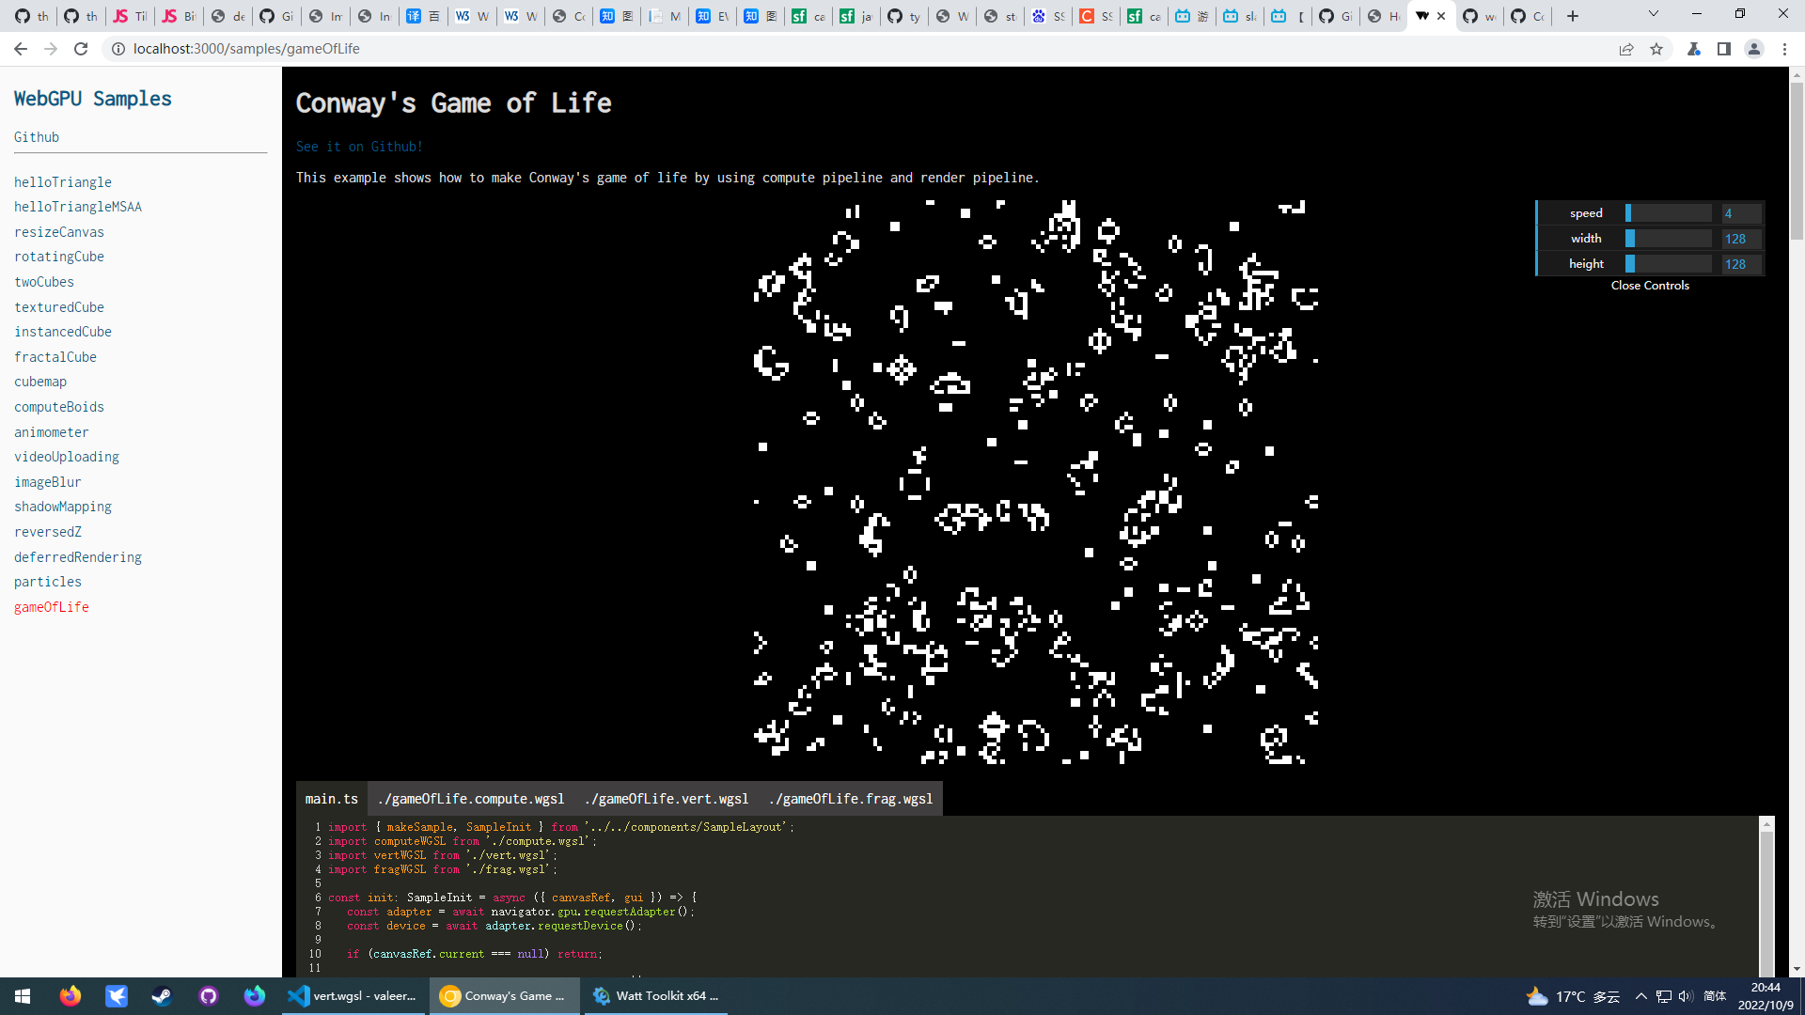Open Firefox from the taskbar
The width and height of the screenshot is (1805, 1015).
point(71,996)
